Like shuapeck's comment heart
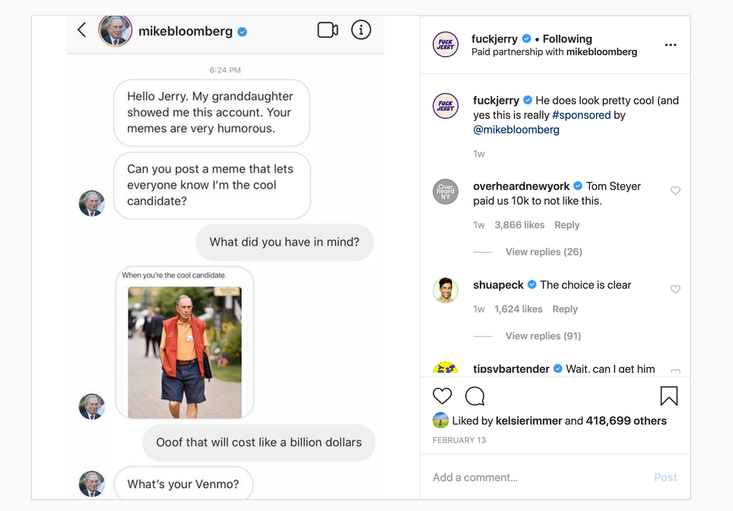 (x=676, y=289)
